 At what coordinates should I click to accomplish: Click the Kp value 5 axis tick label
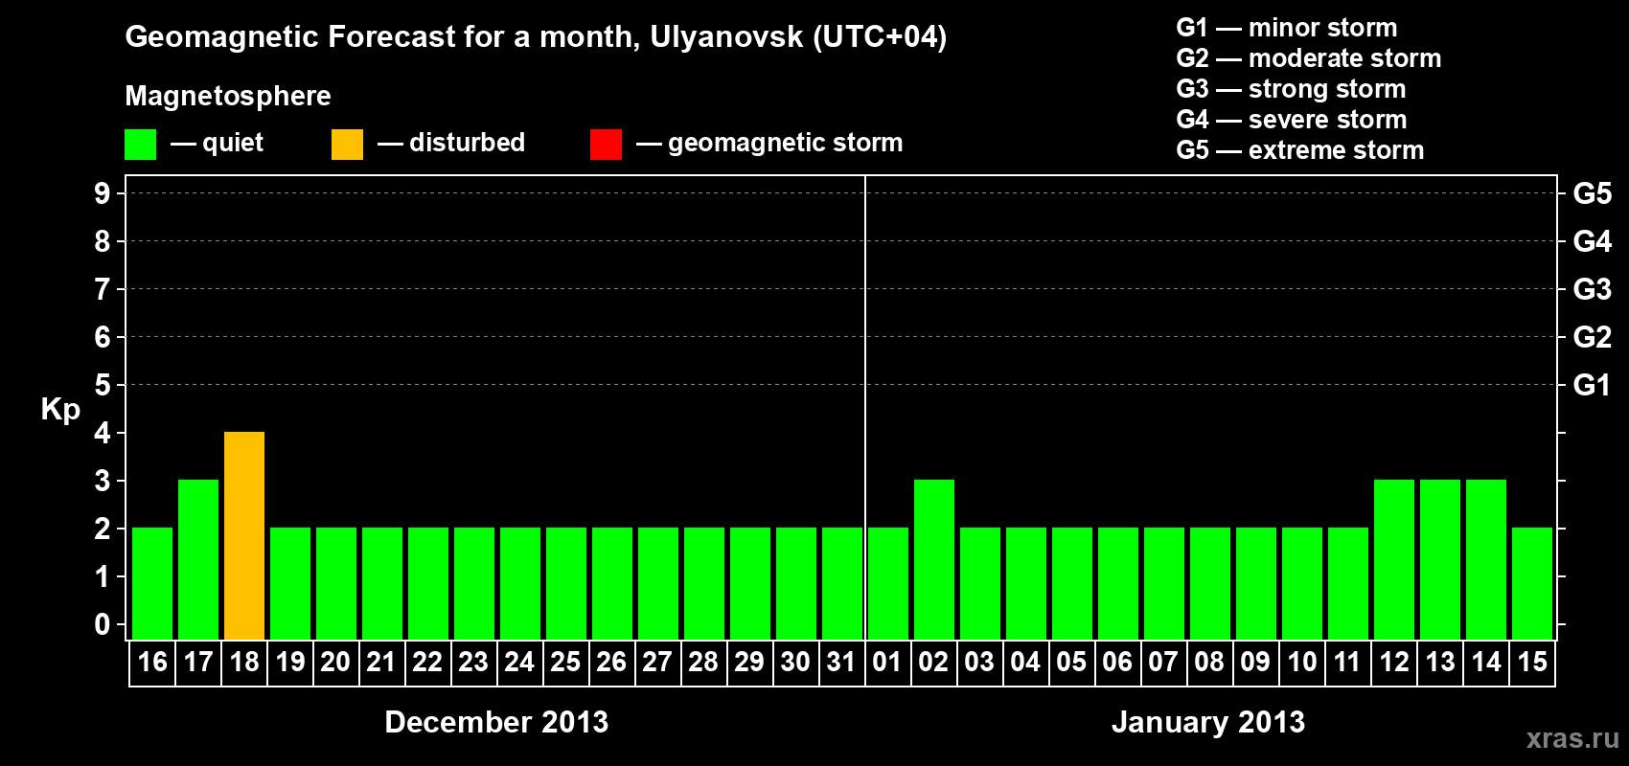(x=103, y=385)
